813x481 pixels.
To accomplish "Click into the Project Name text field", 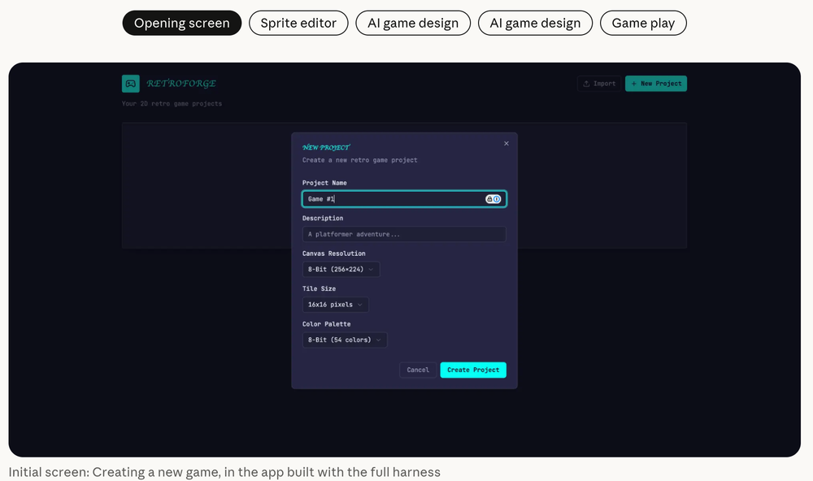I will (x=390, y=199).
